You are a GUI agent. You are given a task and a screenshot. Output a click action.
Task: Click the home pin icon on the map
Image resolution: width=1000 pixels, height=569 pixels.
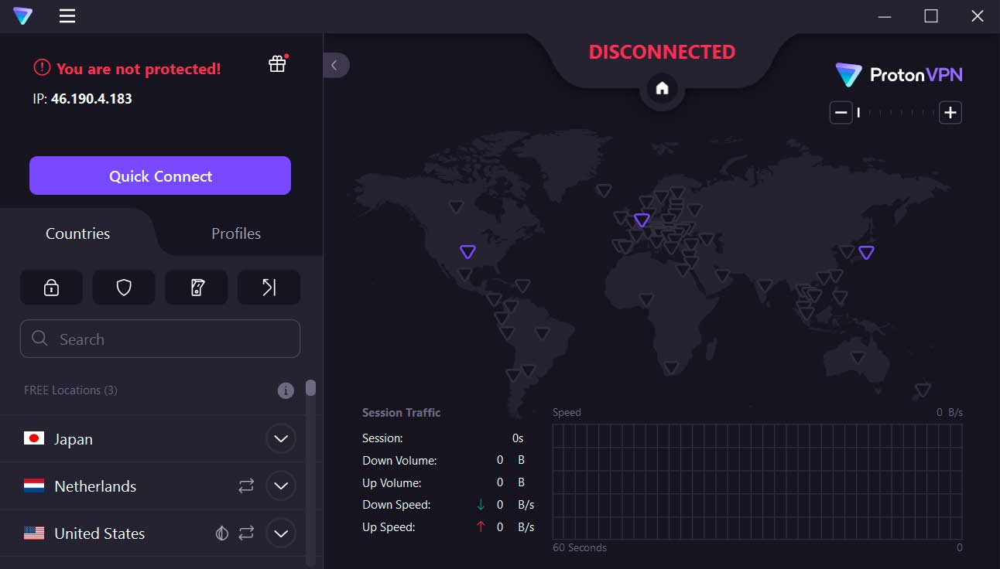click(x=662, y=88)
